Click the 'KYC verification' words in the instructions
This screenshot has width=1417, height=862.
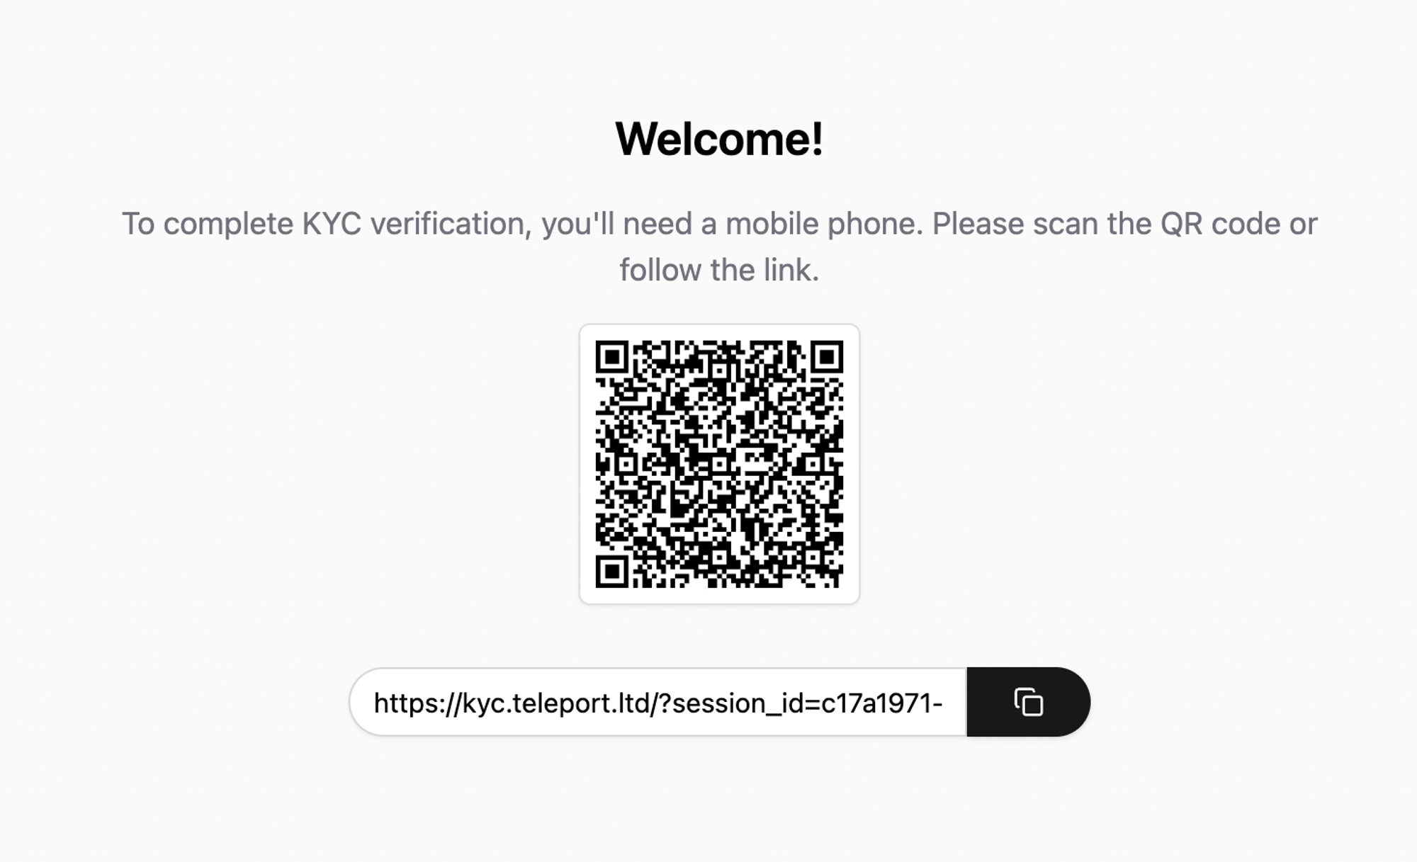click(417, 224)
